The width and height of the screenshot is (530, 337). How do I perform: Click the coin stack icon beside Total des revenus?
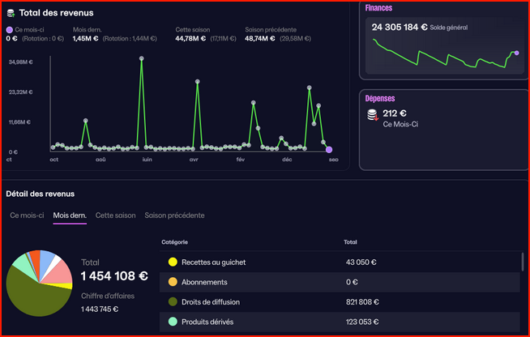point(11,13)
